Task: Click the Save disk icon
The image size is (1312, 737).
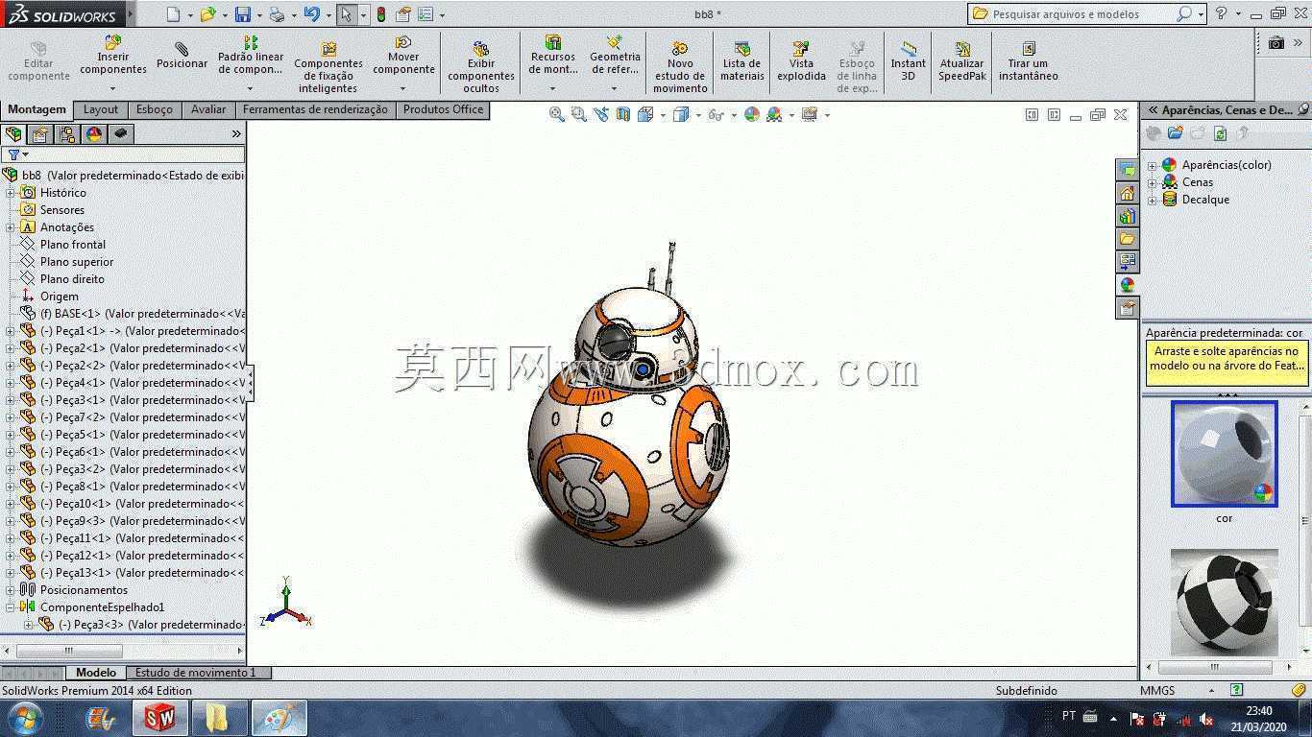Action: [243, 14]
